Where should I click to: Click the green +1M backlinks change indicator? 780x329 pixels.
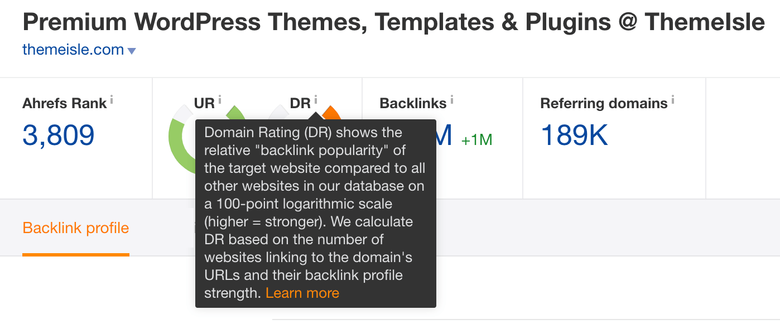tap(476, 139)
